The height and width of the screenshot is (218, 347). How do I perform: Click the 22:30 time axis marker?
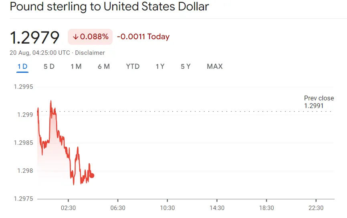click(316, 208)
